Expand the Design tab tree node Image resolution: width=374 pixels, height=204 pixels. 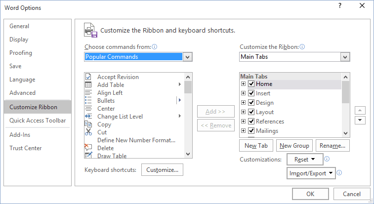coord(243,102)
